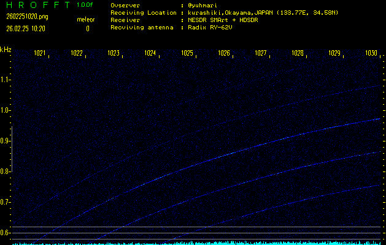
Task: Click the 0.6 kHz frequency label
Action: [6, 233]
